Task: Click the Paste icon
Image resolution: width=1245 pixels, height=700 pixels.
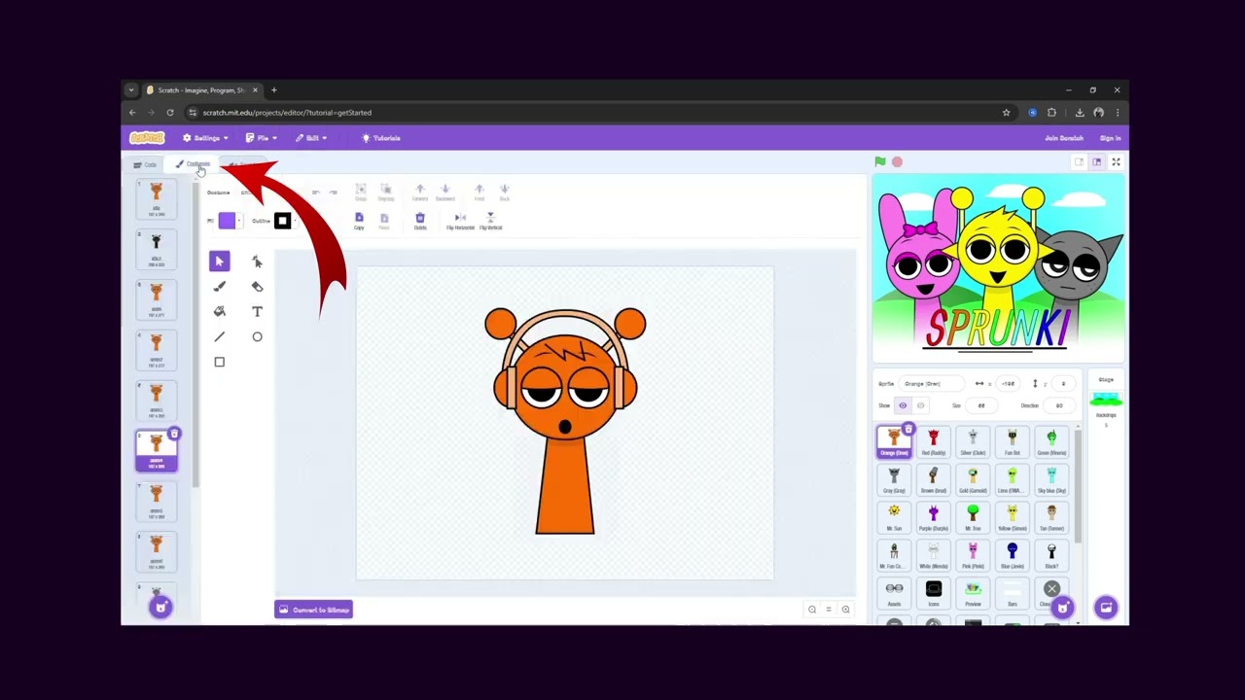Action: coord(384,221)
